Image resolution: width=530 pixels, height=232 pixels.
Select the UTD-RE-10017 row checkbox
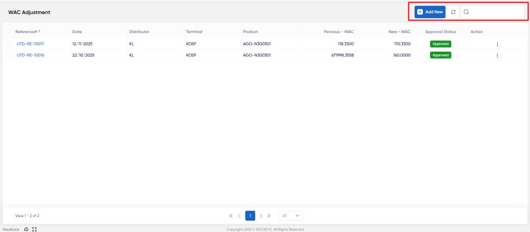pos(9,44)
